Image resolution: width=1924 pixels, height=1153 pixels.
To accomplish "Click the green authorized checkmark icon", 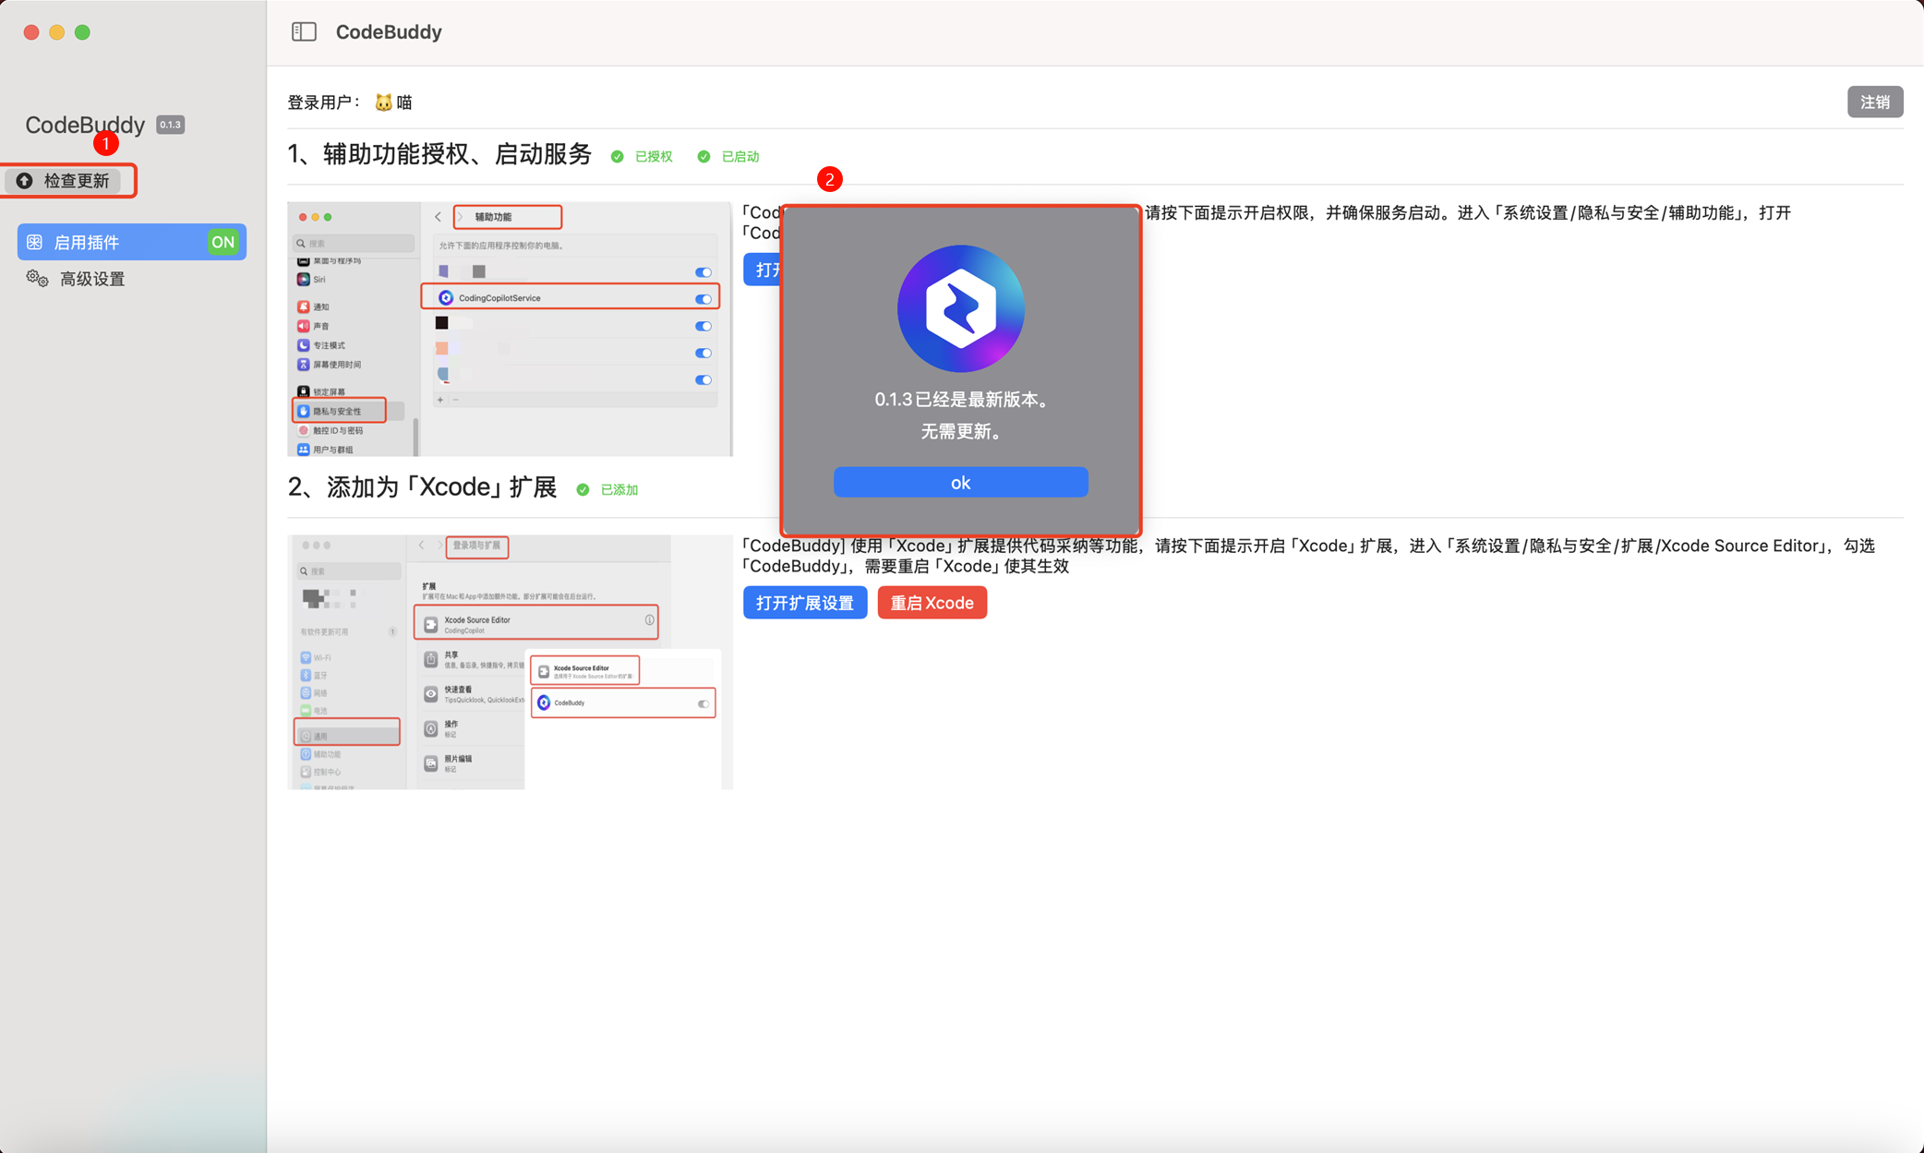I will point(617,157).
